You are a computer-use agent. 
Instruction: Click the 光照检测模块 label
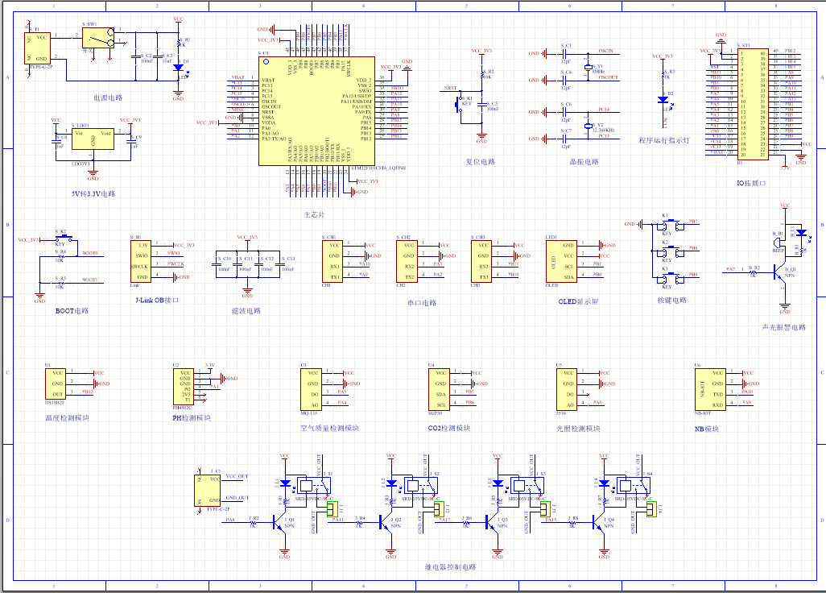pos(578,429)
